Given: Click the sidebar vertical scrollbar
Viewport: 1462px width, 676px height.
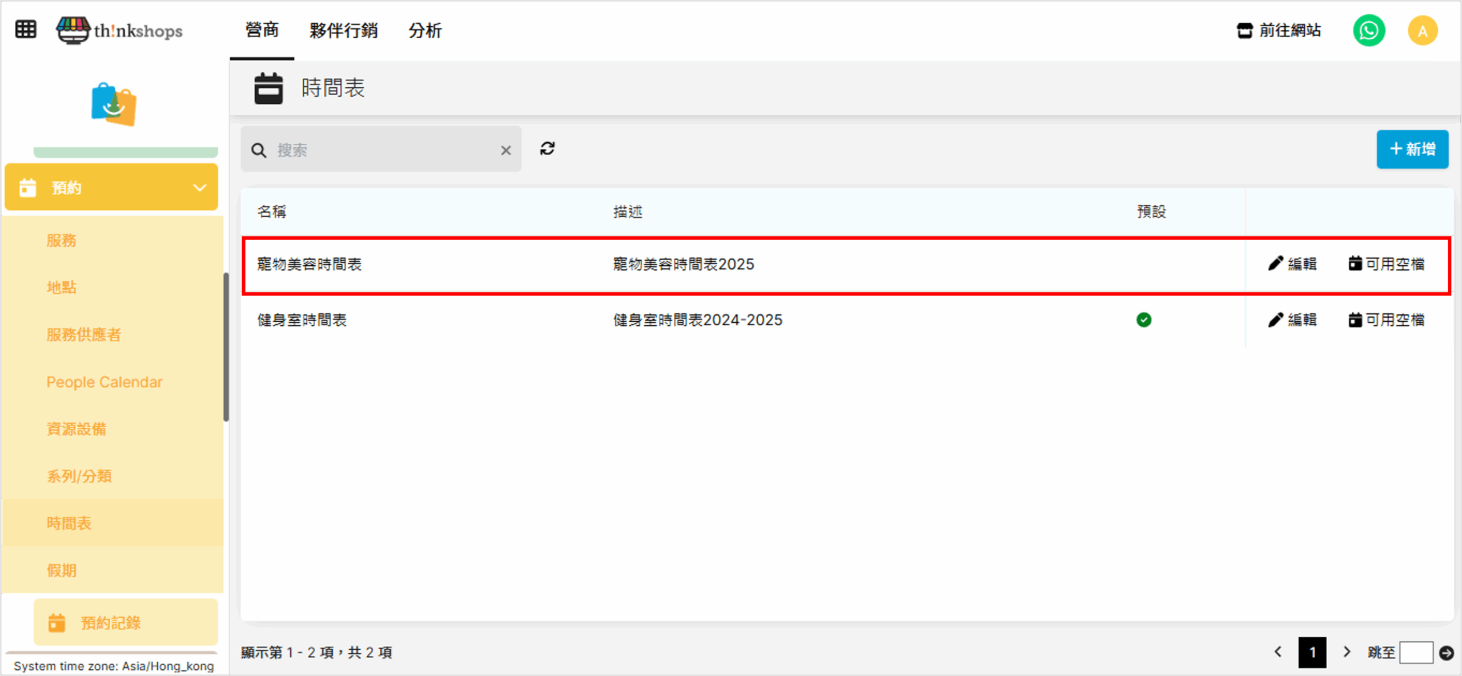Looking at the screenshot, I should (226, 347).
